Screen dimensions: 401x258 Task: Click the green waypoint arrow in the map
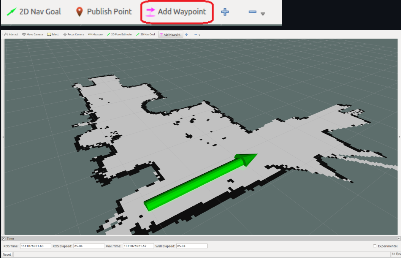coord(201,182)
